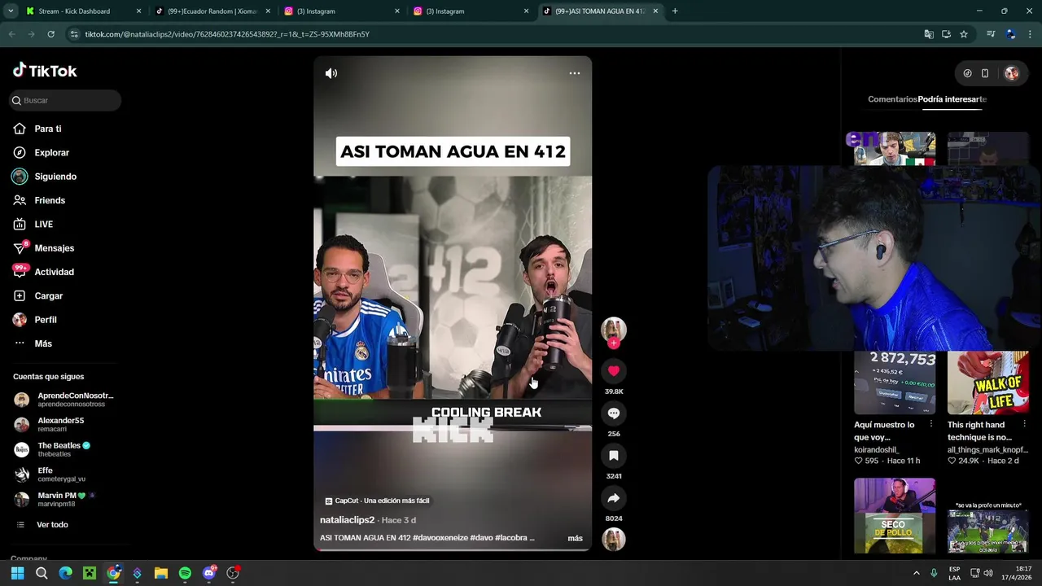Open OBS Studio from the taskbar
The width and height of the screenshot is (1042, 586).
233,573
